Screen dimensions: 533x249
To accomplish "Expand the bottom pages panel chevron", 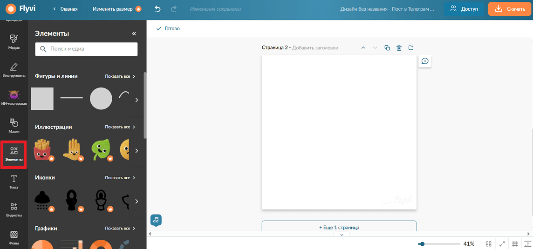I will pyautogui.click(x=342, y=235).
